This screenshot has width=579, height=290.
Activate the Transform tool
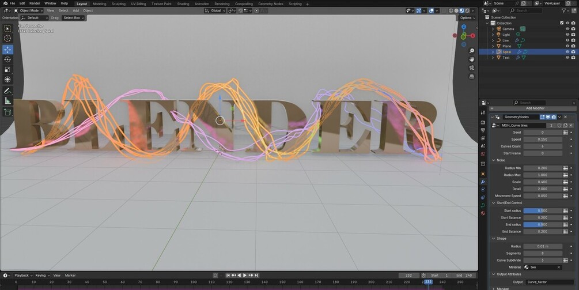tap(7, 80)
